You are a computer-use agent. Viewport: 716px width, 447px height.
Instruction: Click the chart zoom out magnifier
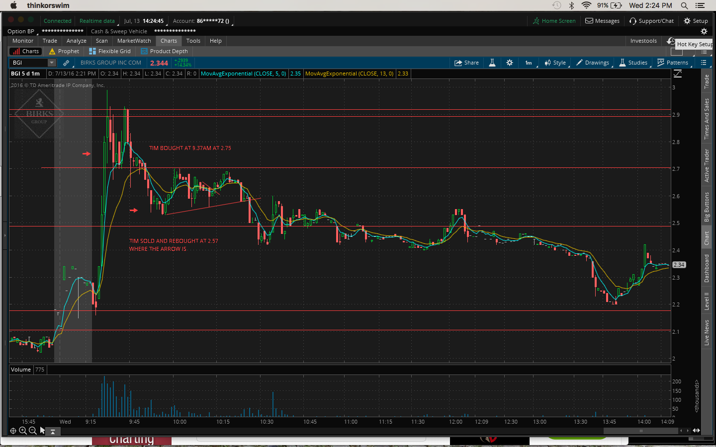click(x=33, y=431)
